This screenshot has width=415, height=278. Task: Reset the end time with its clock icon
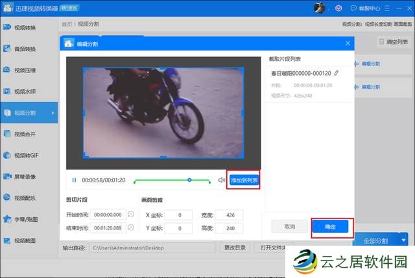(131, 228)
